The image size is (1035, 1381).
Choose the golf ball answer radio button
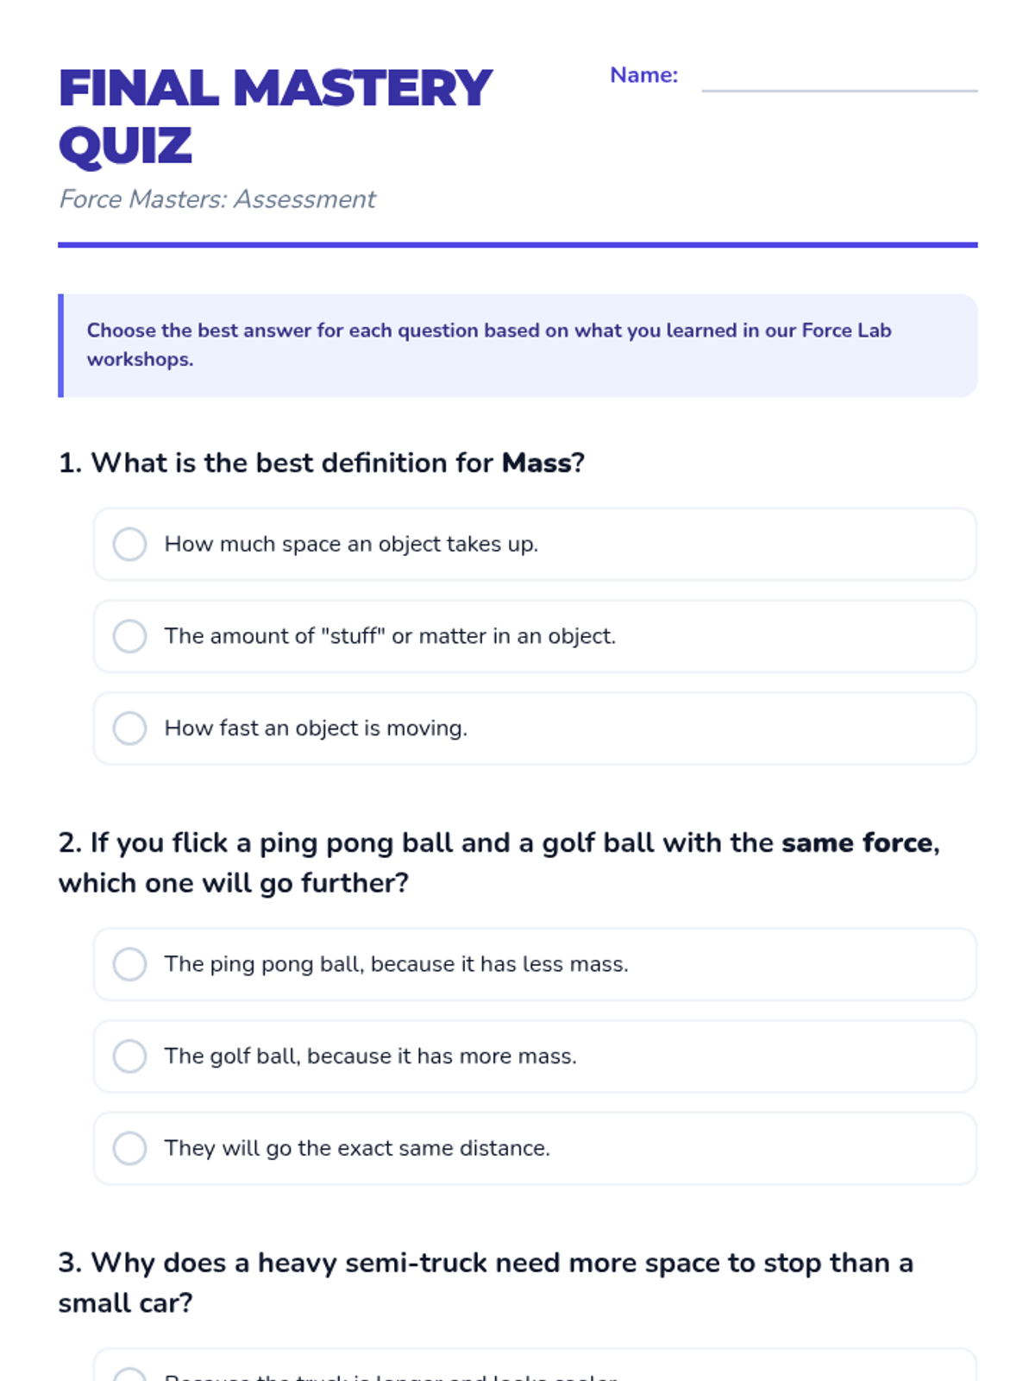click(x=129, y=1056)
